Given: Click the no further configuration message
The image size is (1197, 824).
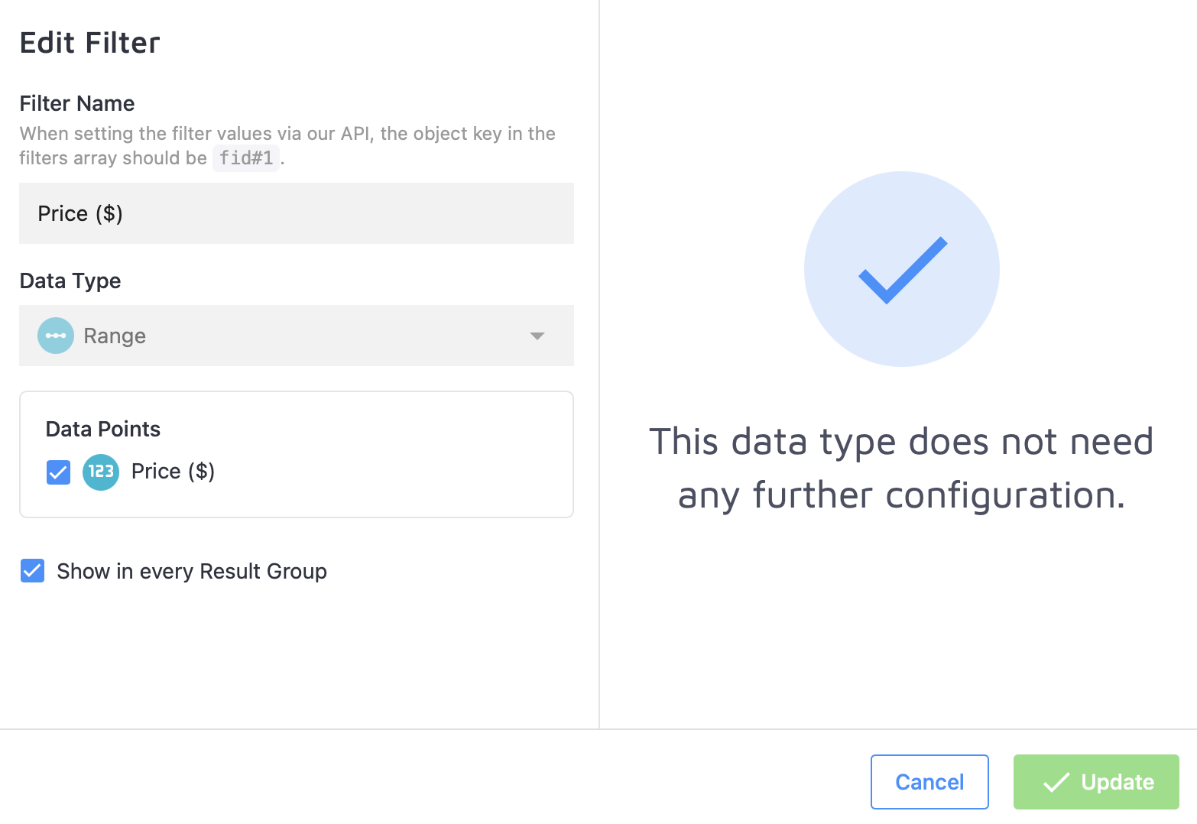Looking at the screenshot, I should click(901, 468).
